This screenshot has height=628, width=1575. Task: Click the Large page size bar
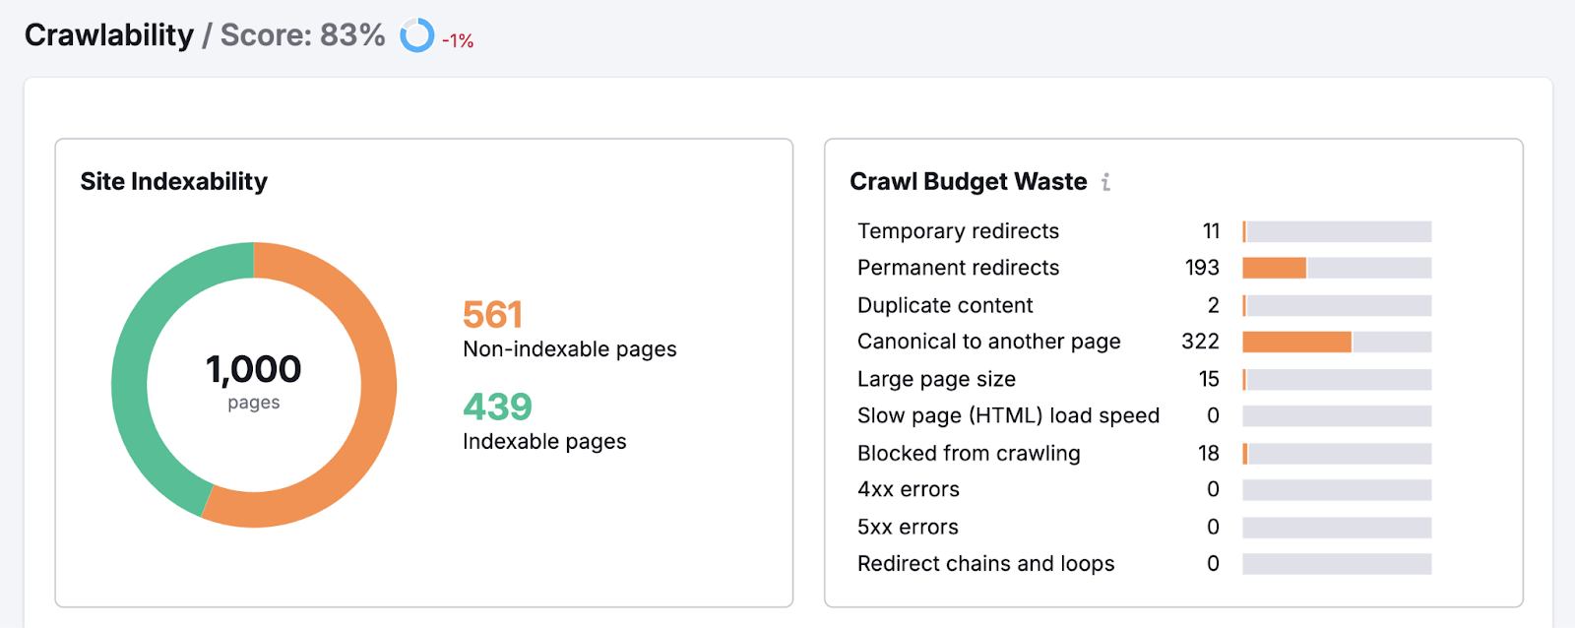(1337, 379)
